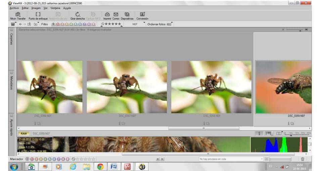Open Internet Explorer from taskbar
Image resolution: width=319 pixels, height=171 pixels.
tap(73, 167)
